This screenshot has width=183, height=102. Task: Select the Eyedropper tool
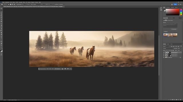(1, 20)
